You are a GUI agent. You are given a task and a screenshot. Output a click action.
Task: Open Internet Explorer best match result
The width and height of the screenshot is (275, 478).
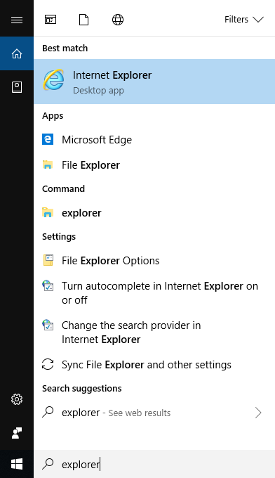coord(154,82)
